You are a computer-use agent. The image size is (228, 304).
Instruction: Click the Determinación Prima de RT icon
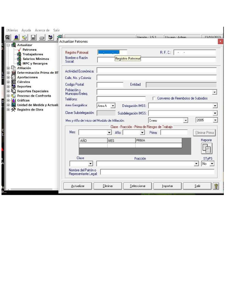coord(13,73)
